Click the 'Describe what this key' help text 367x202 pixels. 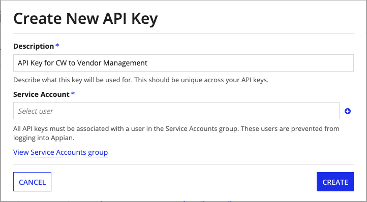(x=141, y=80)
